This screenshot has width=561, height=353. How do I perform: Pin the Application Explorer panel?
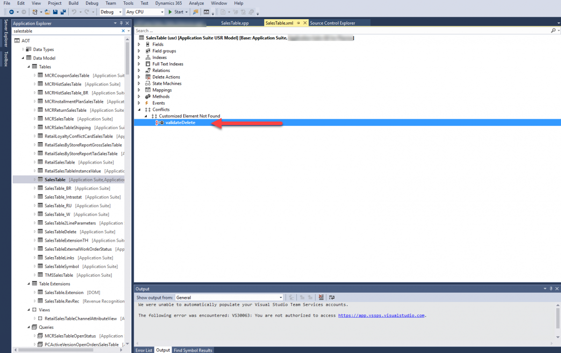coord(122,23)
